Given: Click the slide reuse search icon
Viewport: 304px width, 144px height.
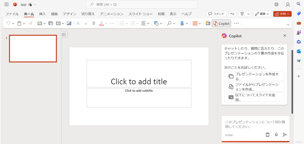Looking at the screenshot, I should pyautogui.click(x=50, y=23).
